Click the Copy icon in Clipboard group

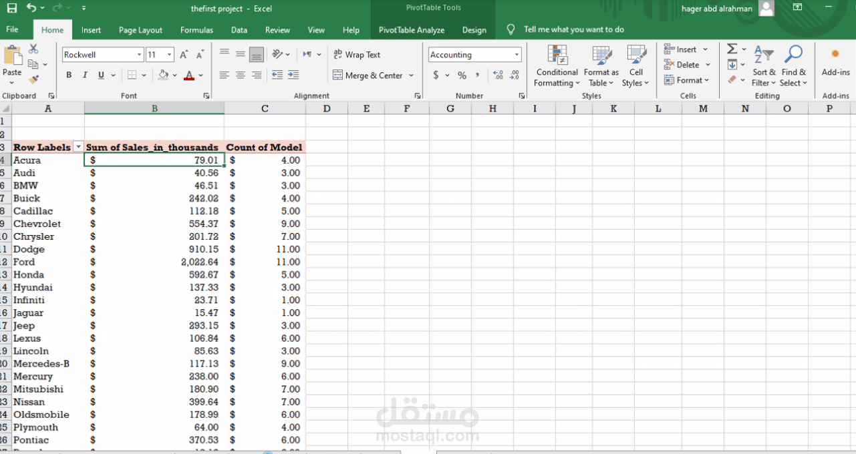[33, 64]
